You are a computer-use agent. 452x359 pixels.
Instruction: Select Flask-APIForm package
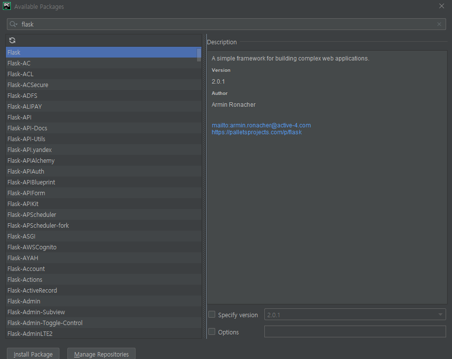(104, 193)
